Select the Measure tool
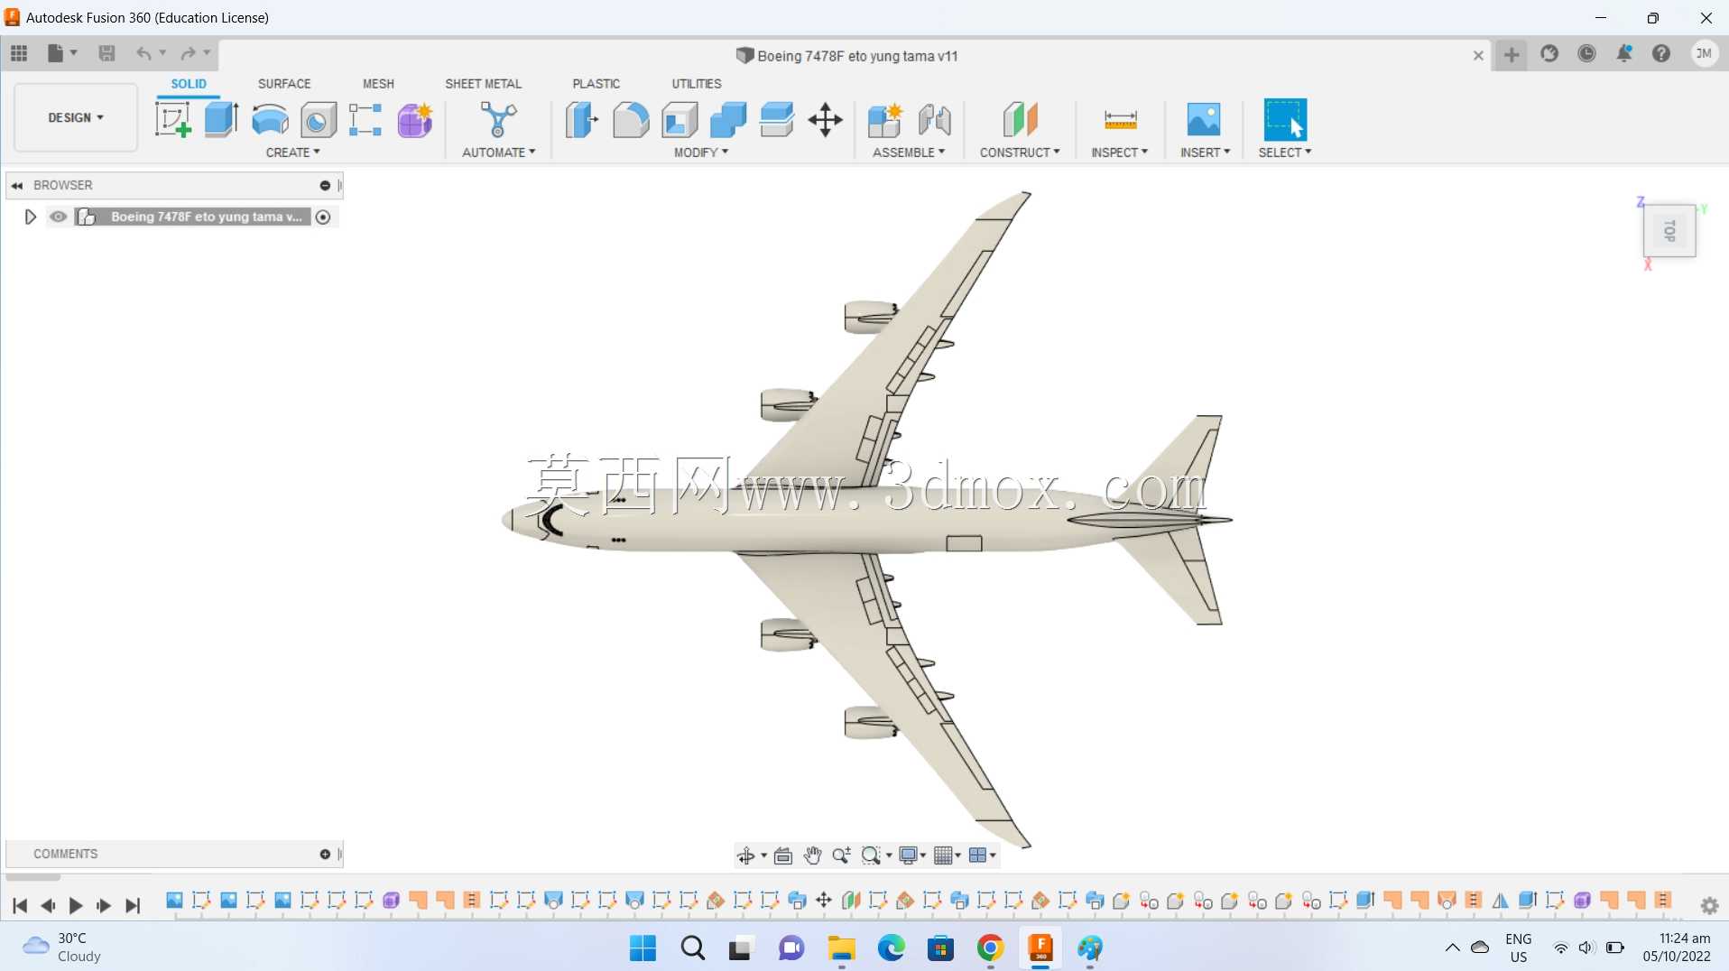This screenshot has width=1729, height=971. (x=1120, y=119)
